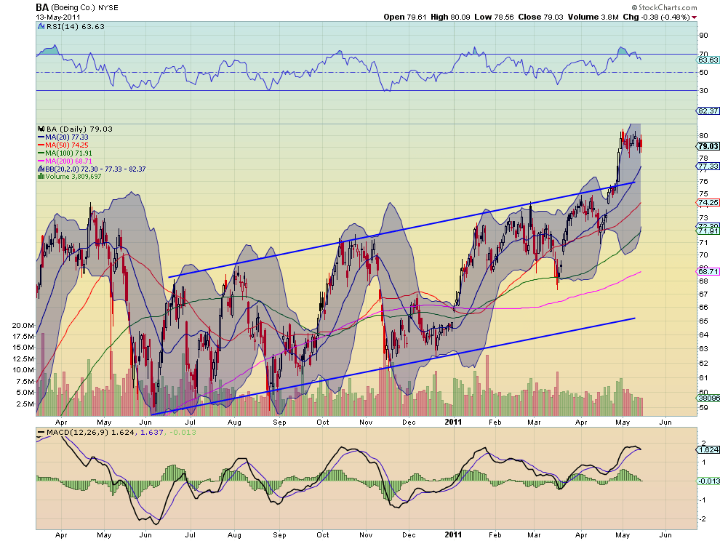Image resolution: width=720 pixels, height=541 pixels.
Task: Click the "Sep" label under the price chart
Action: click(x=279, y=422)
